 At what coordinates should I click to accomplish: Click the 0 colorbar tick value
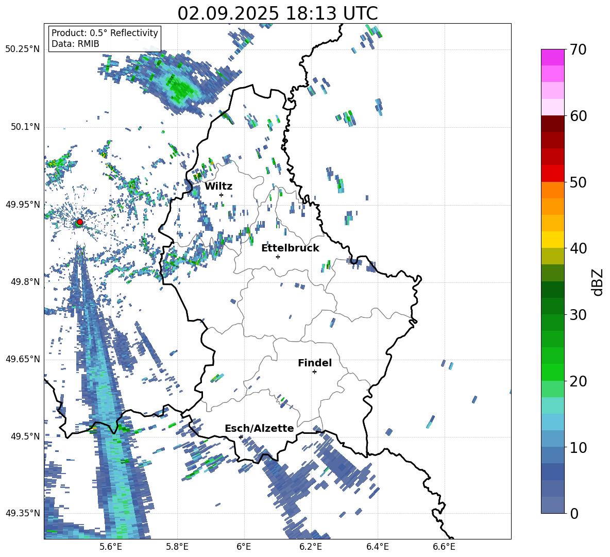574,514
